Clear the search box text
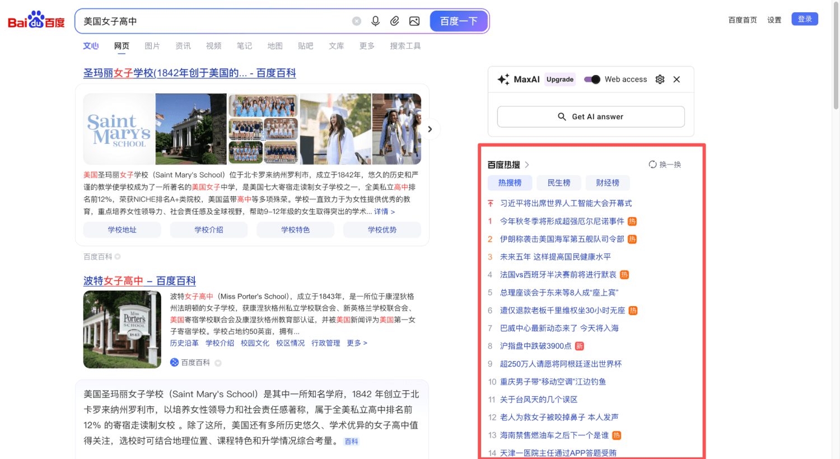 pos(357,21)
